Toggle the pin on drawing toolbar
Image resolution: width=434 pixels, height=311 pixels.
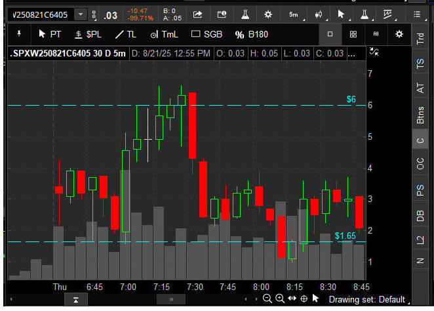click(19, 33)
